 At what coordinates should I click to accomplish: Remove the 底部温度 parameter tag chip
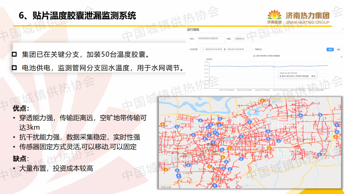coord(243,39)
